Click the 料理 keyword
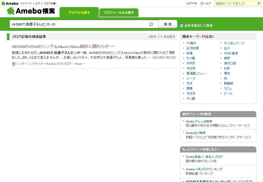263x182 pixels. 189,53
